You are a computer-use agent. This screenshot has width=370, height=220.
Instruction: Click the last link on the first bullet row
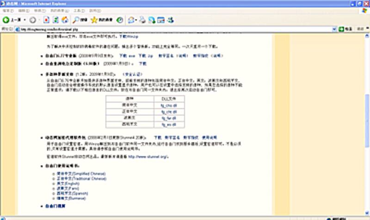216,56
